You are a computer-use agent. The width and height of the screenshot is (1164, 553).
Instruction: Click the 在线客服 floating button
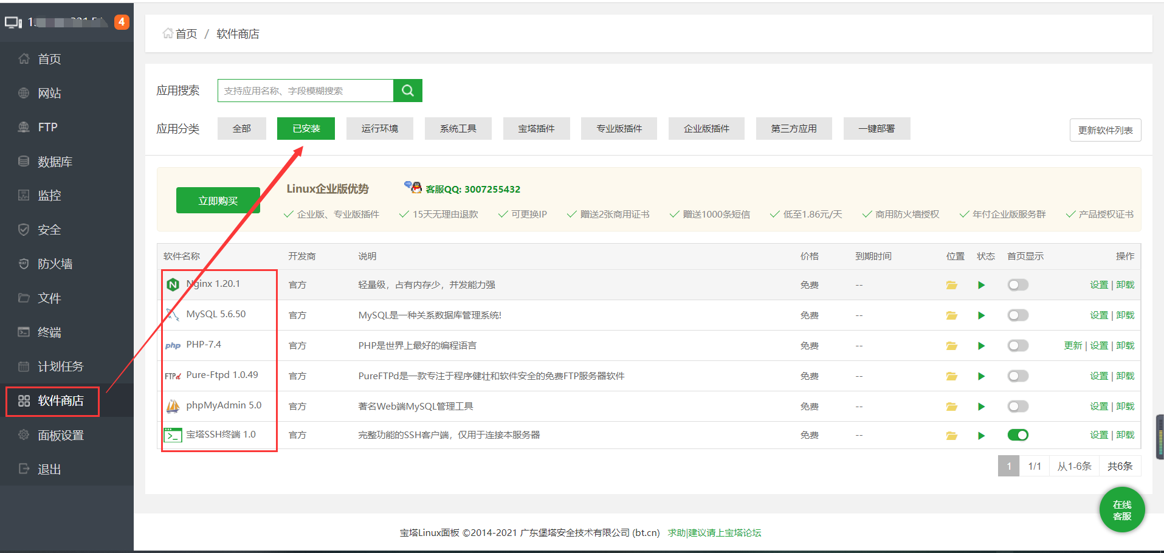point(1122,510)
